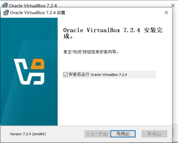Click the "Version 7.2.4 (amd64)" label
This screenshot has height=143, width=178.
point(28,134)
